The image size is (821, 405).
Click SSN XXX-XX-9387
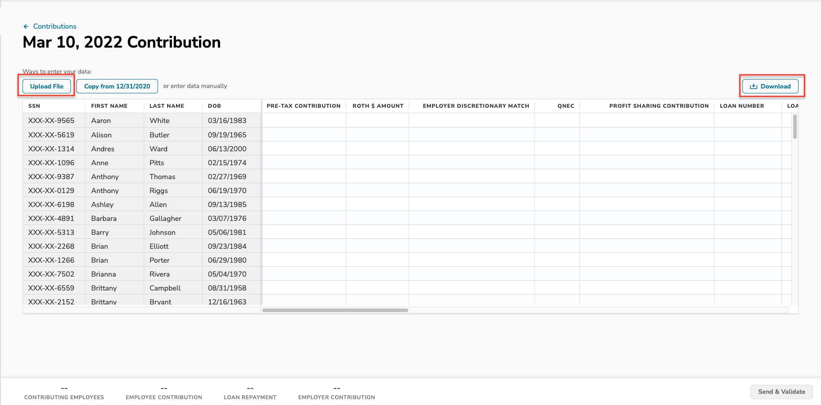coord(51,176)
